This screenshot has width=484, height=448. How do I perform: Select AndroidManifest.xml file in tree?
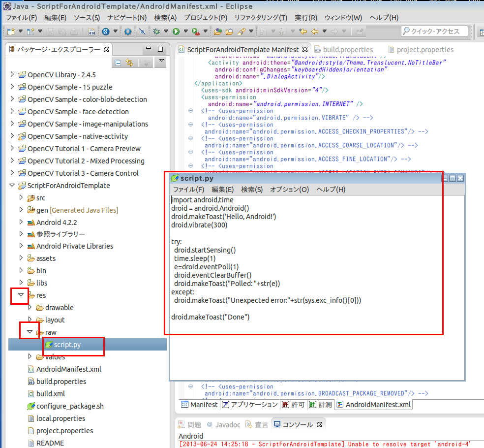pyautogui.click(x=68, y=369)
